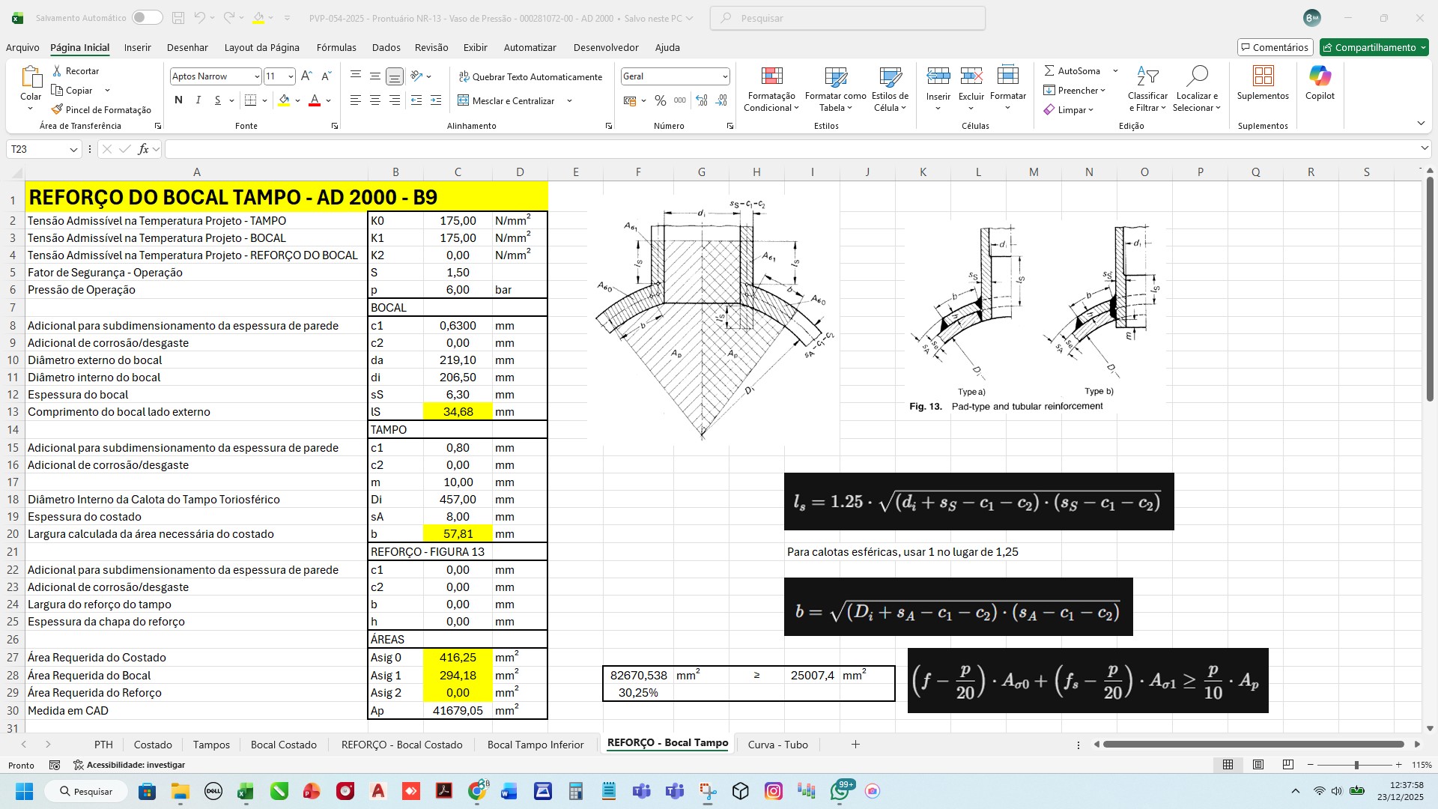This screenshot has width=1438, height=809.
Task: Open Conditional Formatting icon
Action: (771, 76)
